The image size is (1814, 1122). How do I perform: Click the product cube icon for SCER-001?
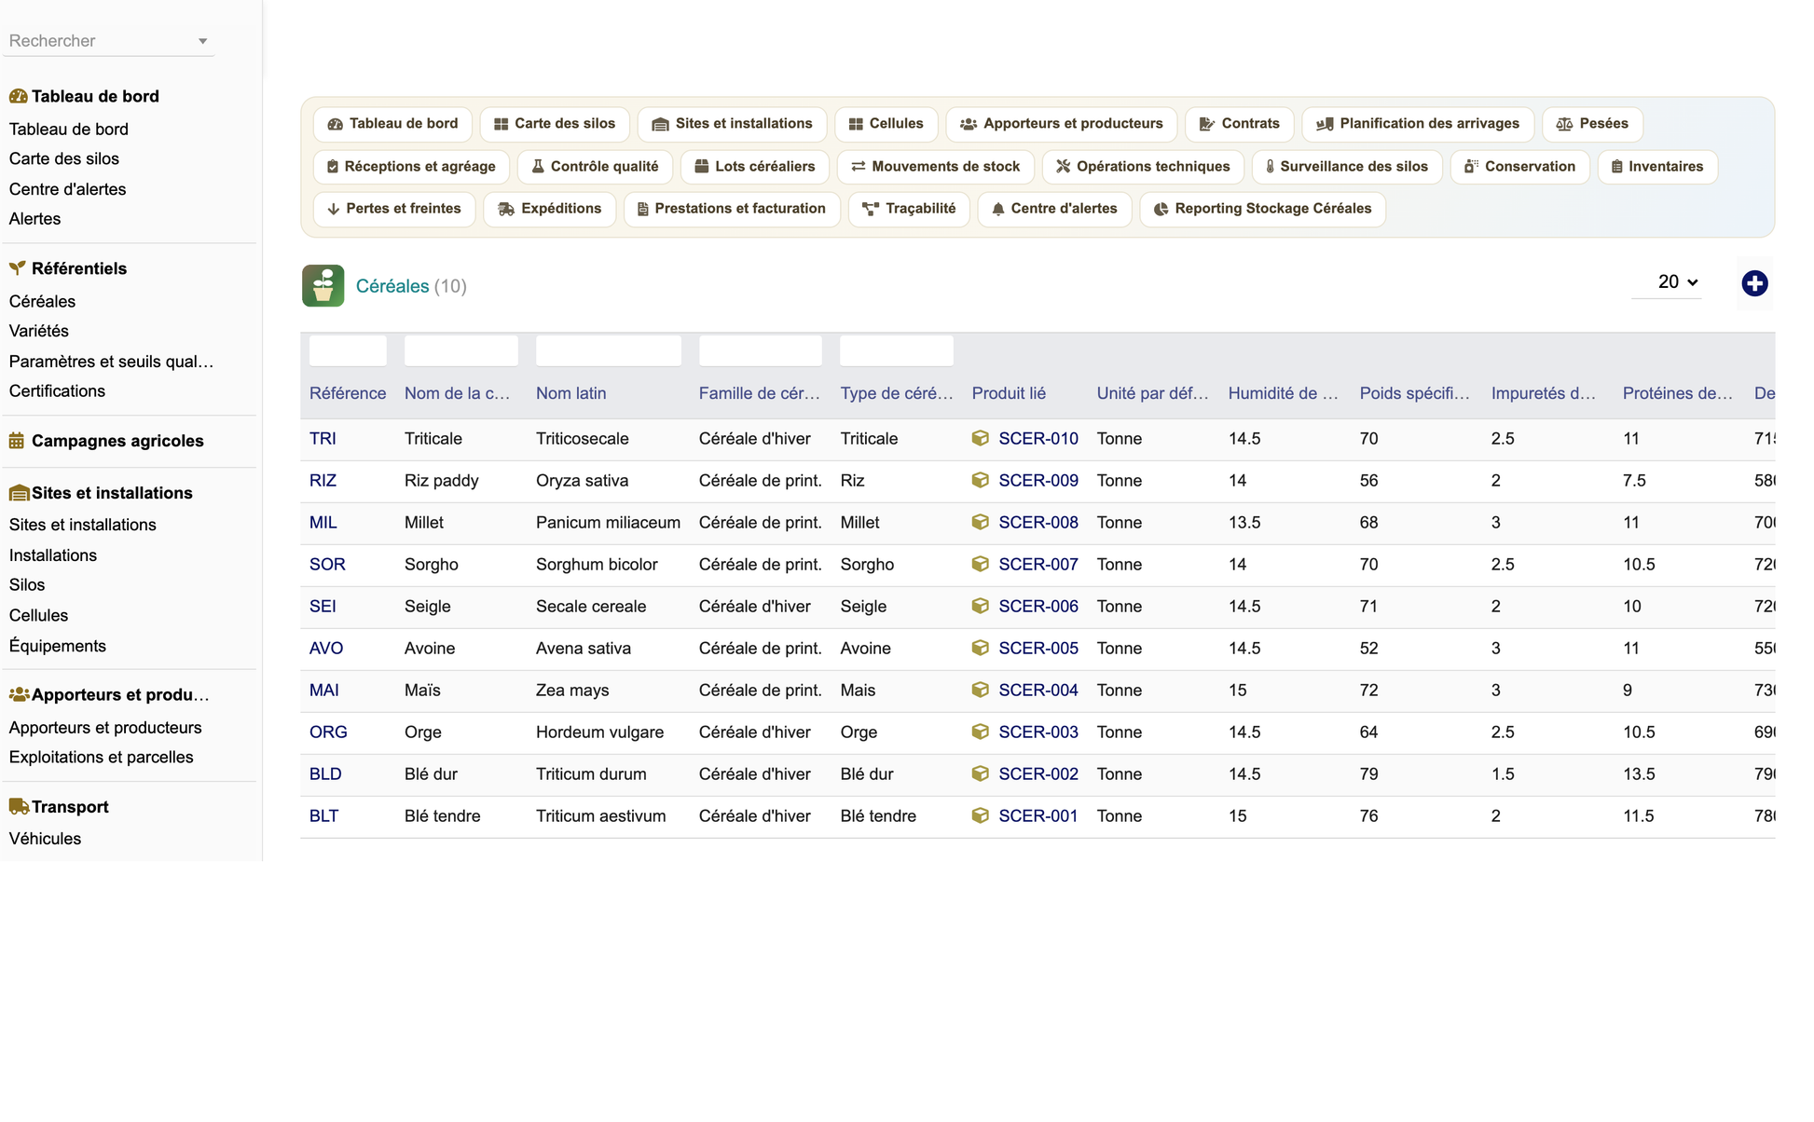[x=980, y=815]
